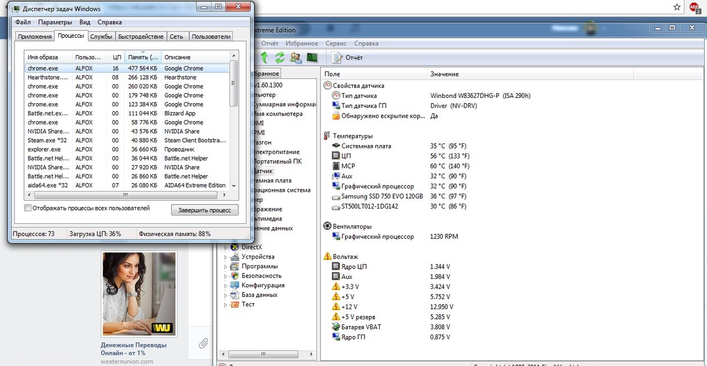Expand the Конфигурация tree node
The image size is (707, 366).
coord(226,286)
